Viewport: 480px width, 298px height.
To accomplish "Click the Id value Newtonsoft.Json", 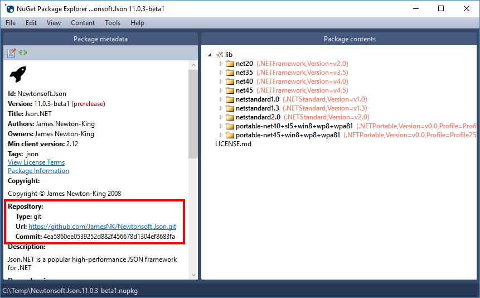I will coord(42,94).
